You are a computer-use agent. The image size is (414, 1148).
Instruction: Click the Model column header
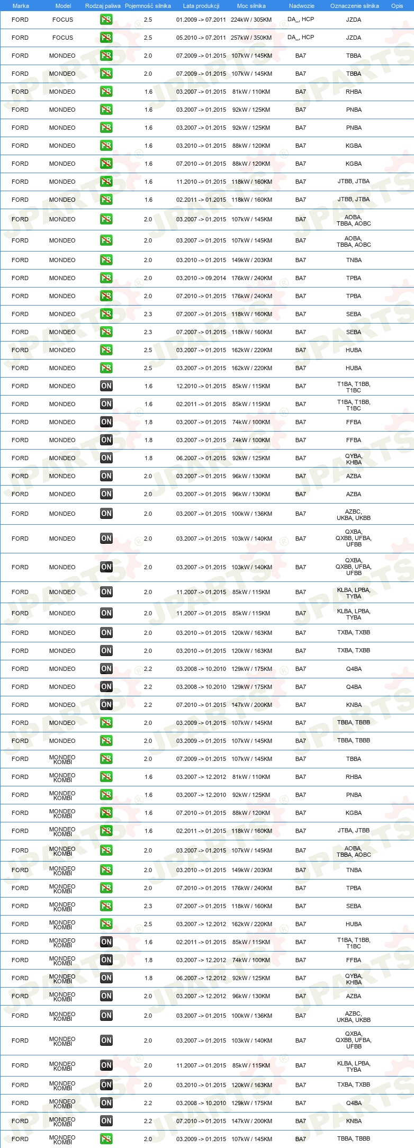63,6
